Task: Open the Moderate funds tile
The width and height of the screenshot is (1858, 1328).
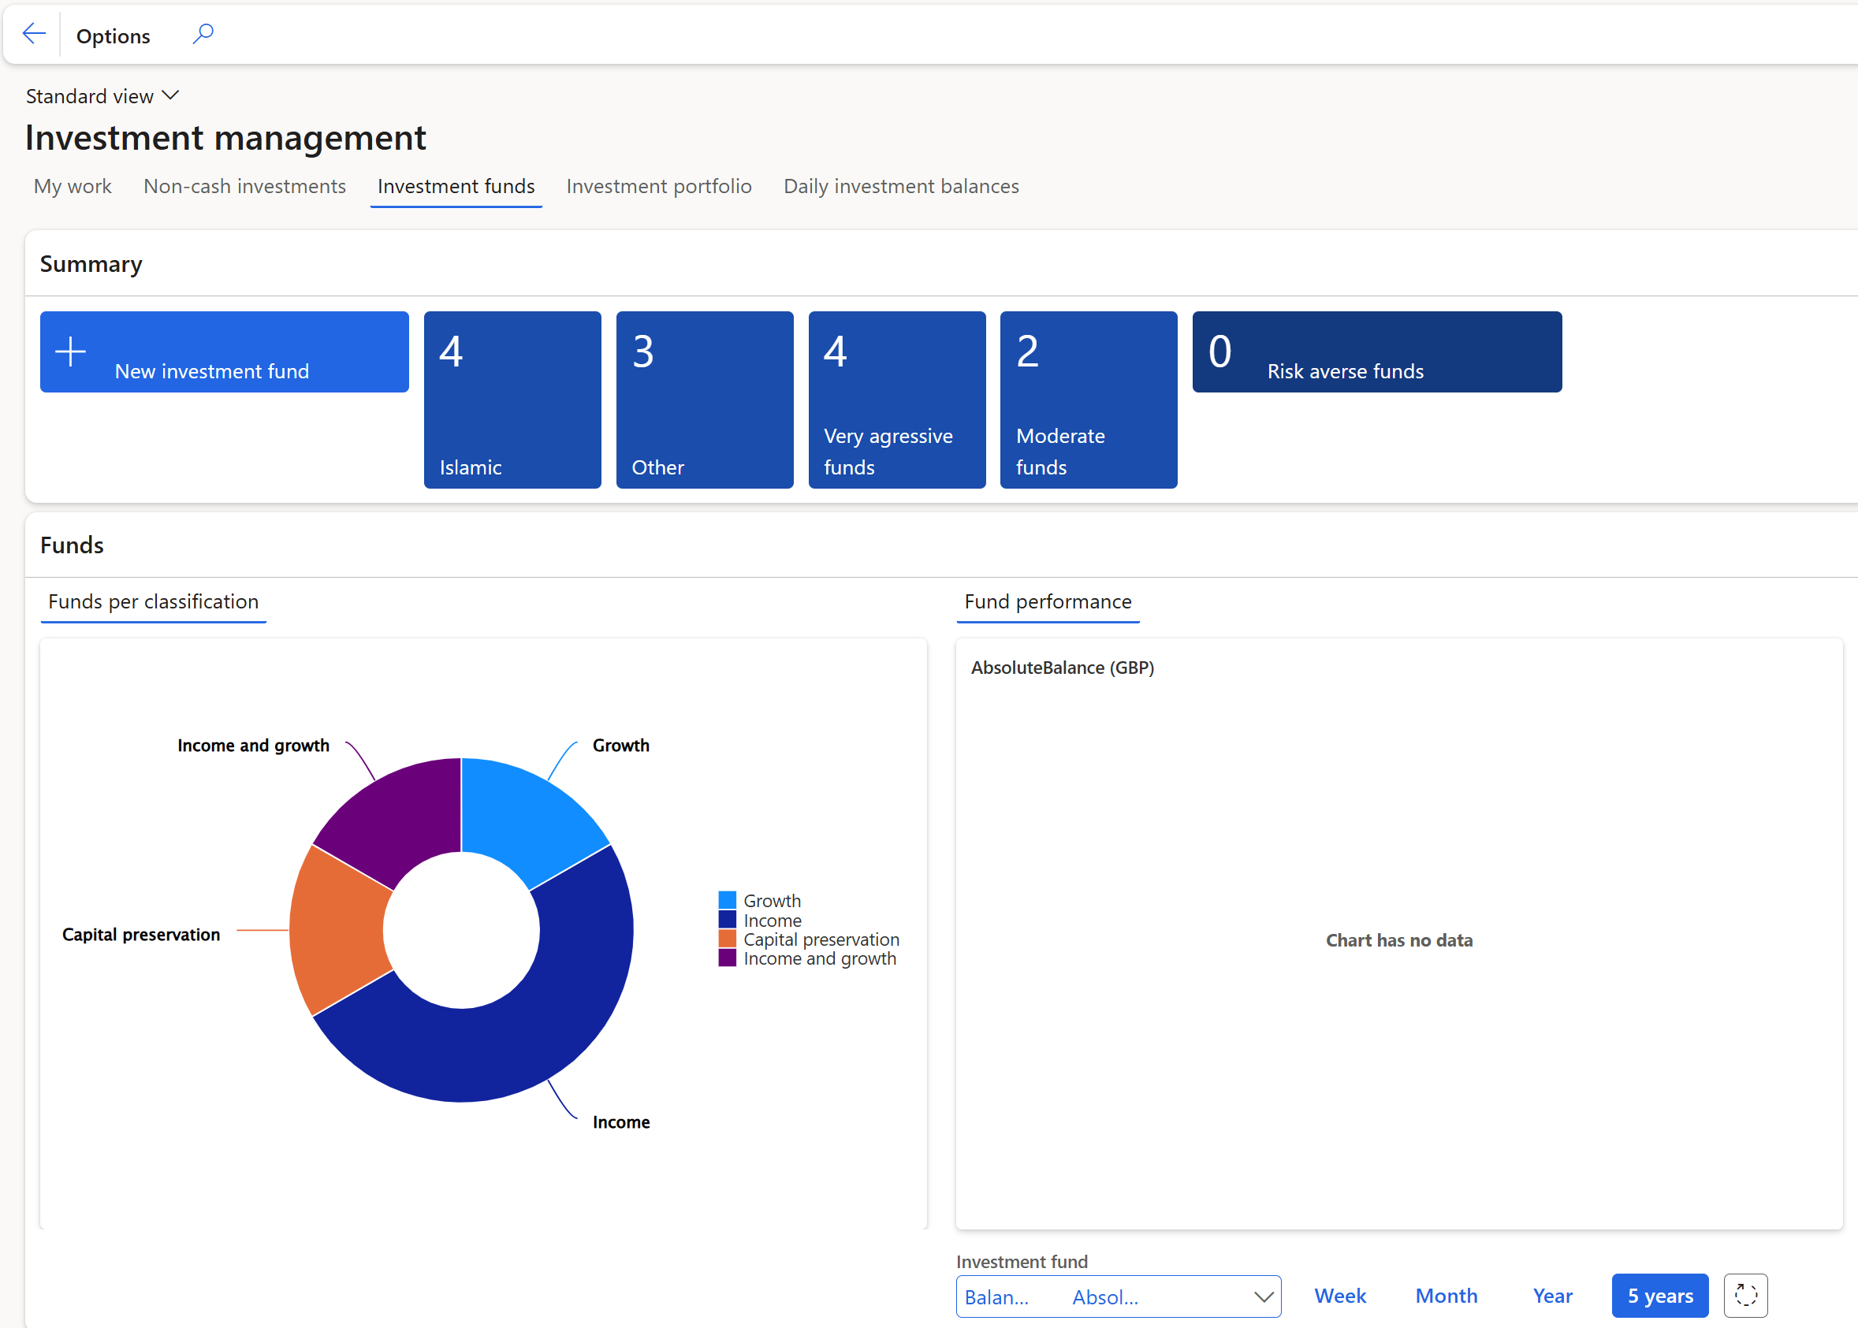Action: [1089, 400]
